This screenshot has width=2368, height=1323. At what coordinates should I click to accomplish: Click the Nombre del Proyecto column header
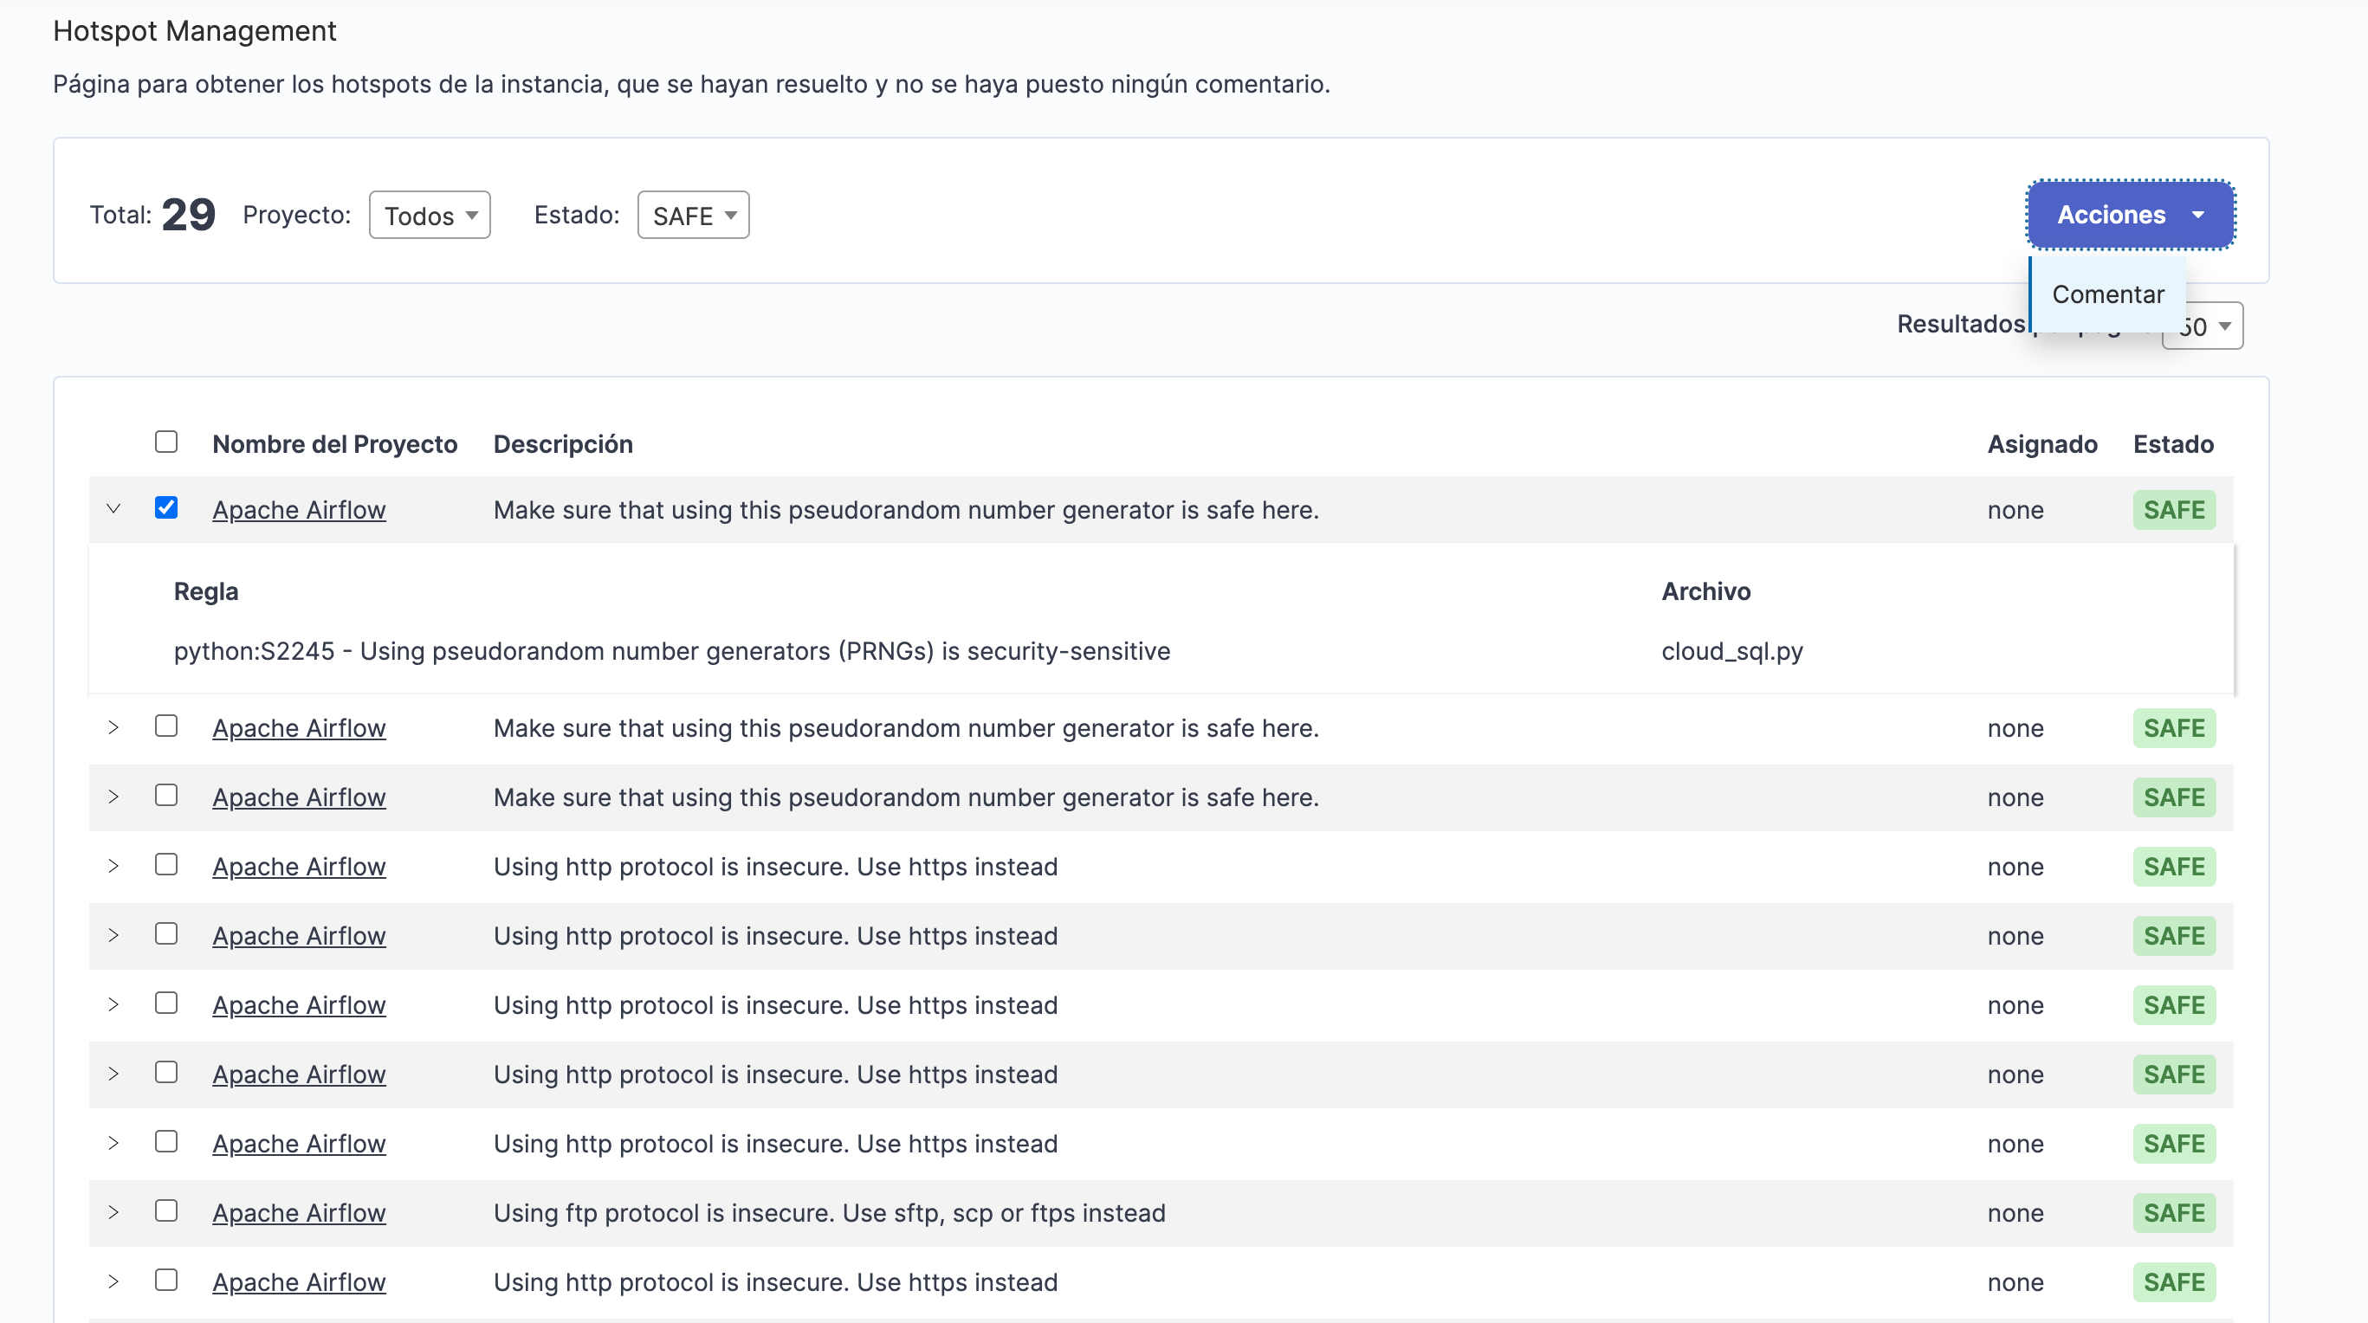(334, 445)
